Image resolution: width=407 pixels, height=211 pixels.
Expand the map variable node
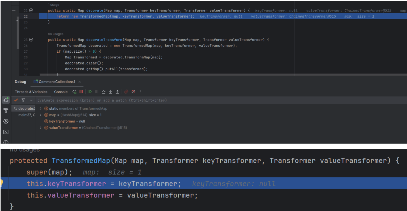41,115
